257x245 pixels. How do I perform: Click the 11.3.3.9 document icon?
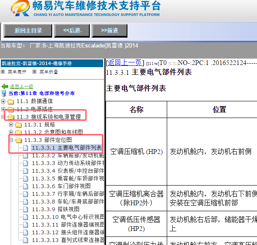[x=25, y=209]
